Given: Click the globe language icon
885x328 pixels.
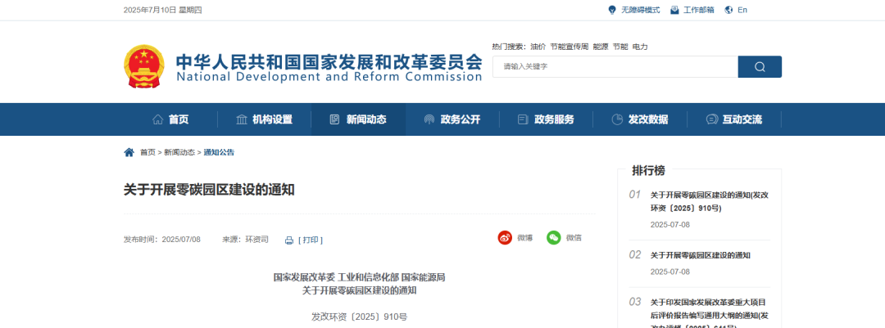Looking at the screenshot, I should [728, 10].
